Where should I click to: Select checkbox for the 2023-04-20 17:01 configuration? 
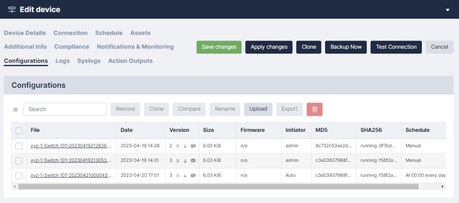[19, 176]
